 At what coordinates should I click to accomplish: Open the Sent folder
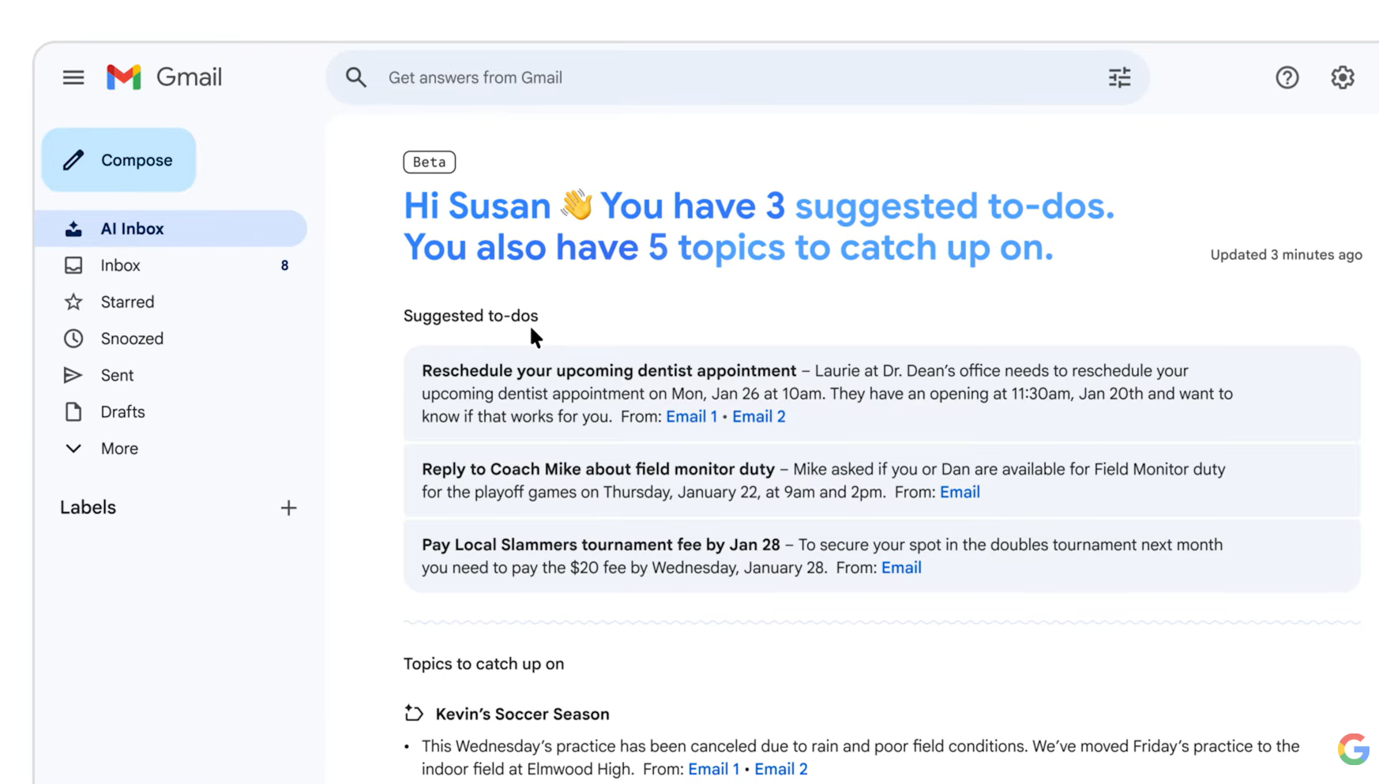[x=117, y=376]
